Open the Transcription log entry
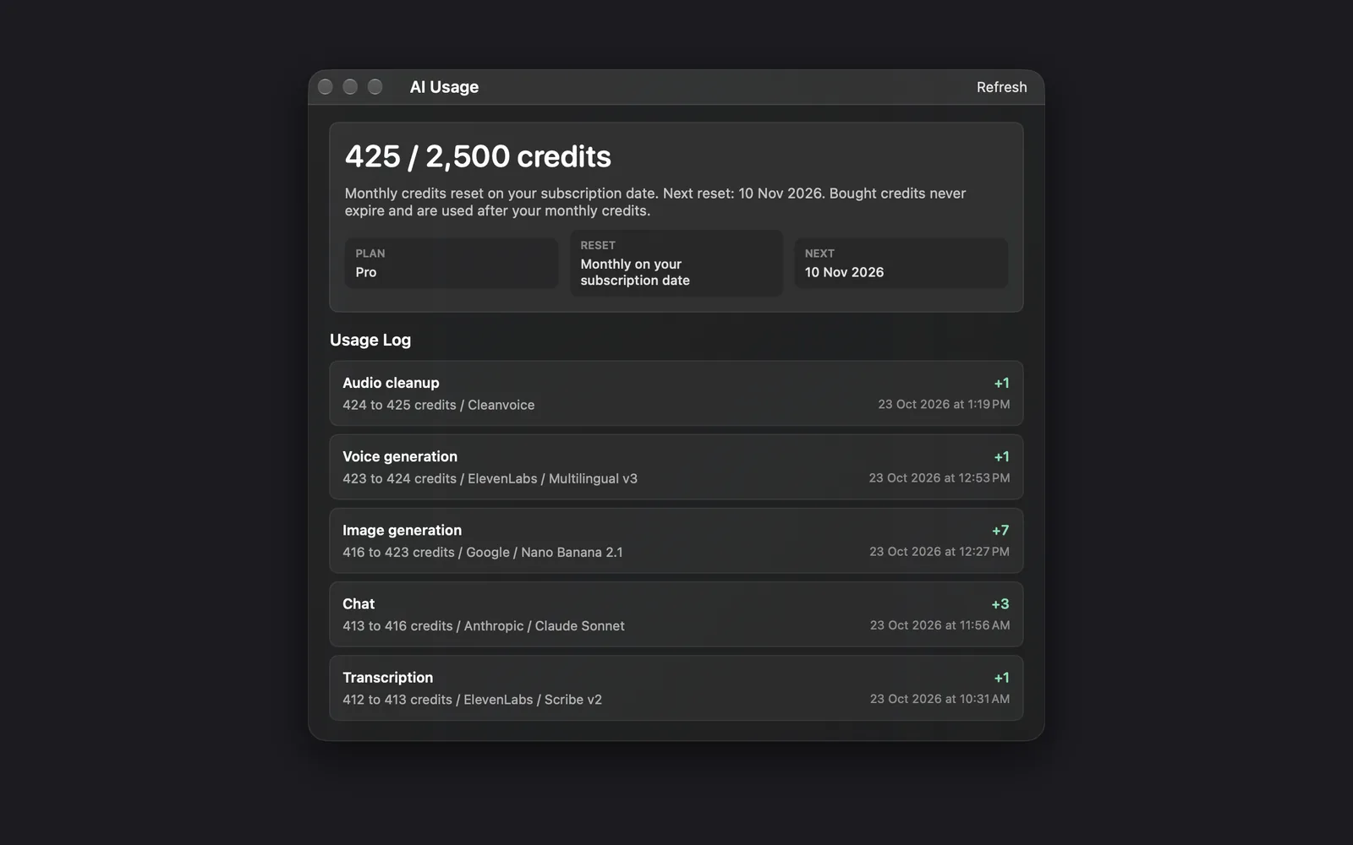Viewport: 1353px width, 845px height. (x=676, y=688)
